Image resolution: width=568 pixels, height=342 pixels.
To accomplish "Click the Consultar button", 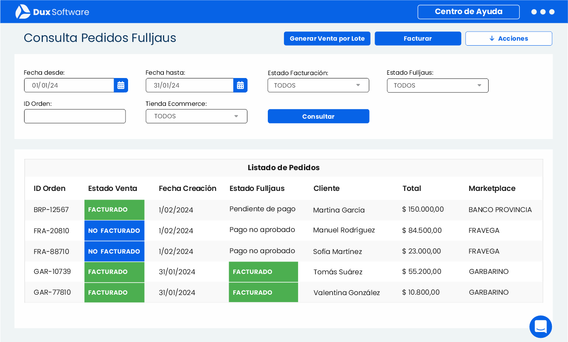I will coord(319,116).
